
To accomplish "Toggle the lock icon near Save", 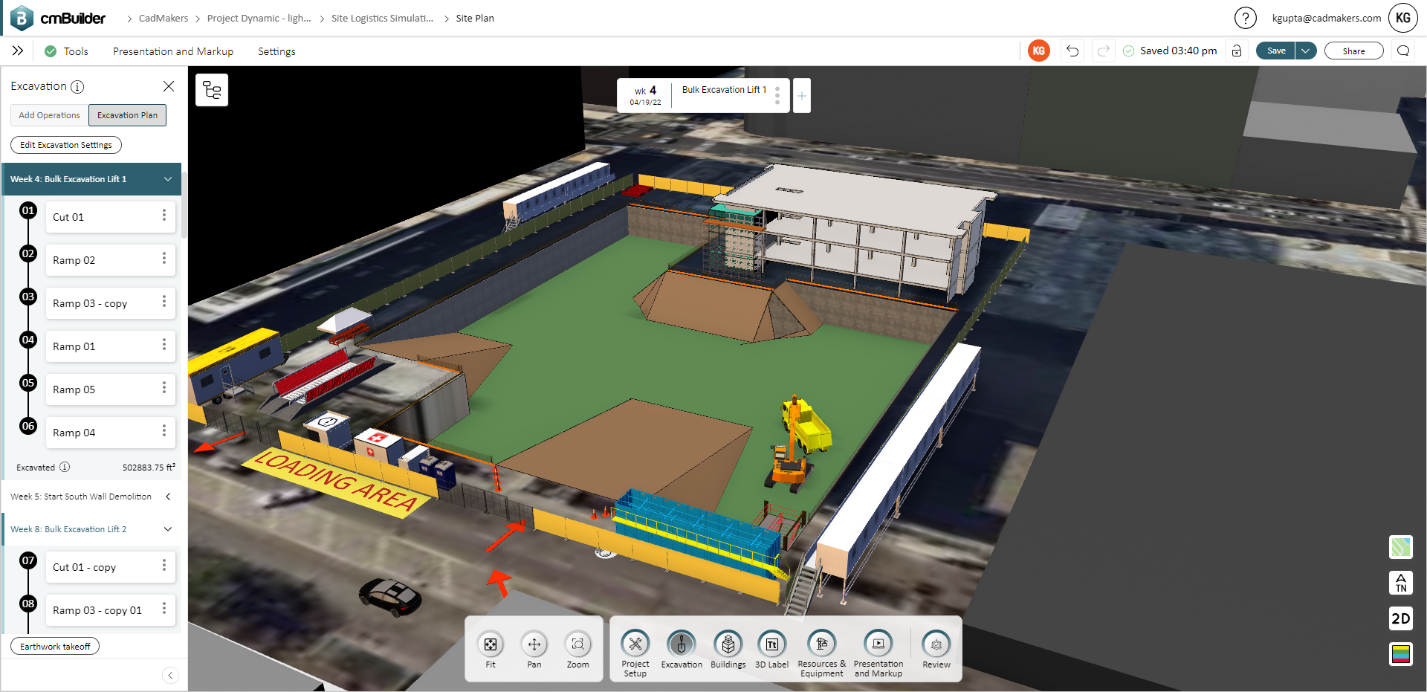I will click(1237, 51).
